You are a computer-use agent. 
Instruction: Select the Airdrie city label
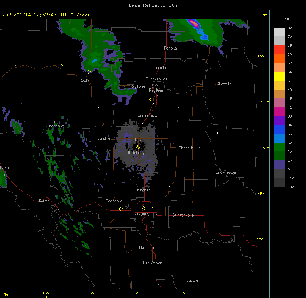click(x=143, y=190)
